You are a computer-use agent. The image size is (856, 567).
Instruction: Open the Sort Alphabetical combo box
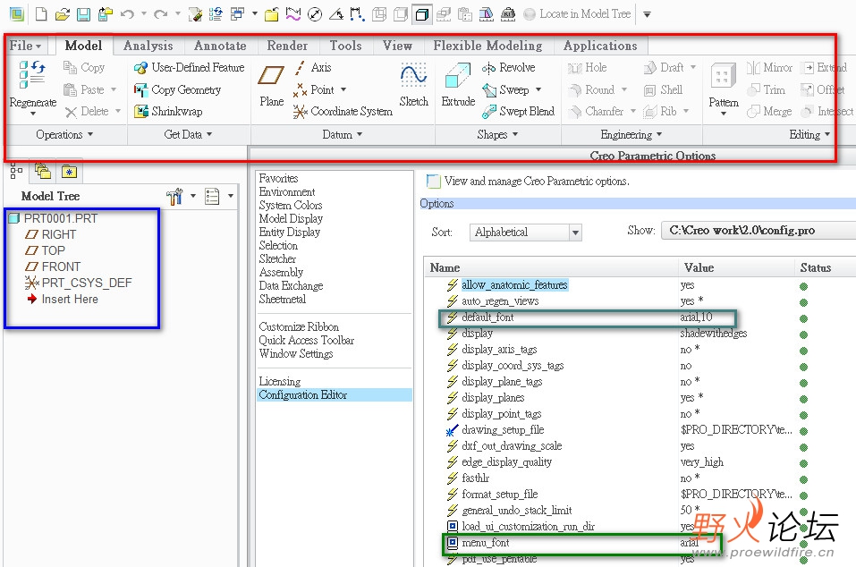[525, 233]
